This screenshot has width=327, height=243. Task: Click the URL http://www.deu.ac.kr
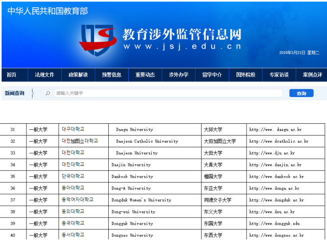272,212
